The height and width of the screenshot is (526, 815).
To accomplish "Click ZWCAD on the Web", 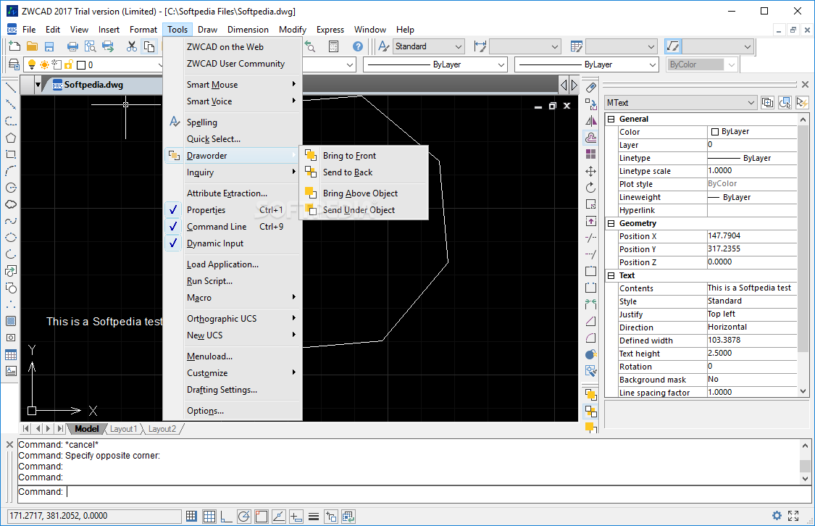I will [x=233, y=47].
